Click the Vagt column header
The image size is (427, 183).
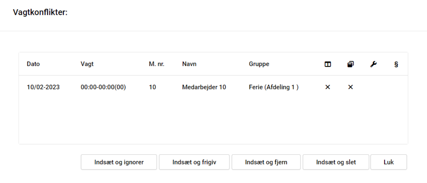pyautogui.click(x=87, y=64)
